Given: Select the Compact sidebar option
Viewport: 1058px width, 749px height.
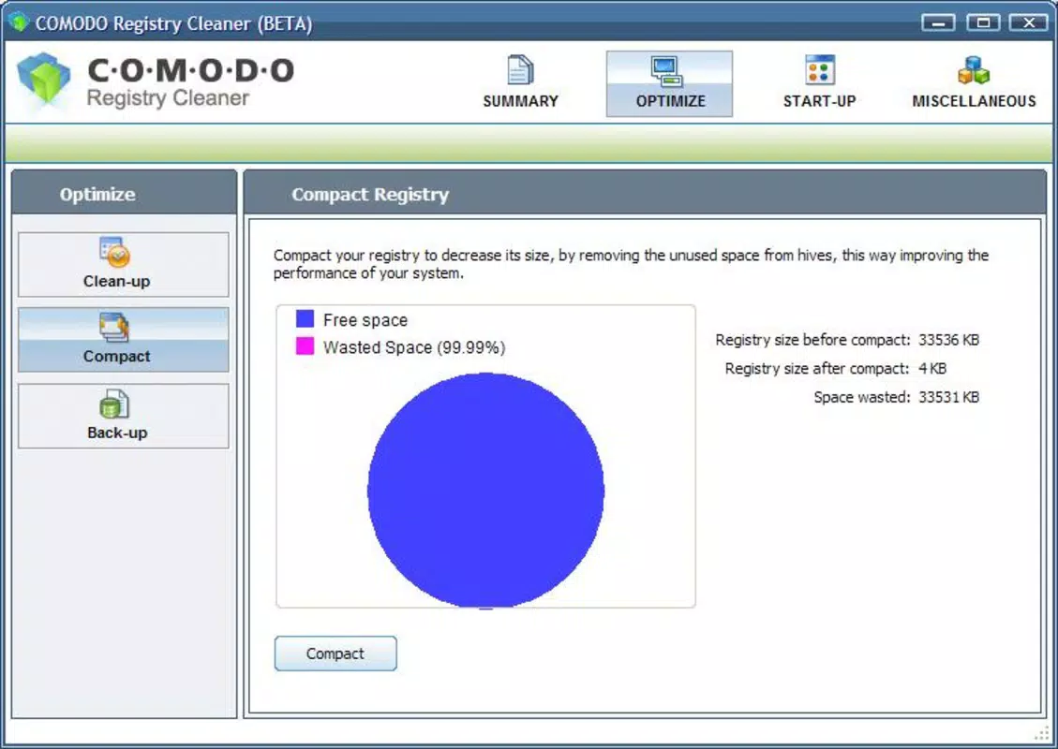Looking at the screenshot, I should coord(124,340).
